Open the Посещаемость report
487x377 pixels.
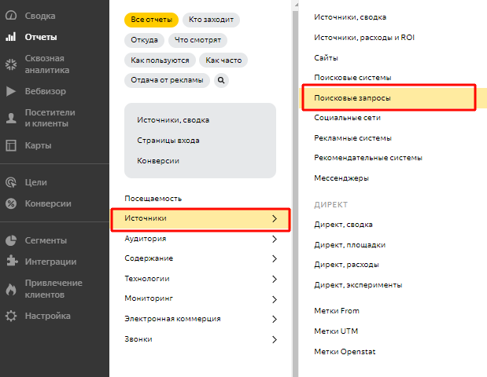tap(153, 199)
